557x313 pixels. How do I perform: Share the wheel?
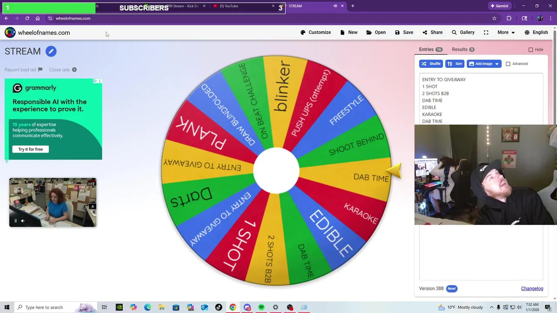pos(432,32)
